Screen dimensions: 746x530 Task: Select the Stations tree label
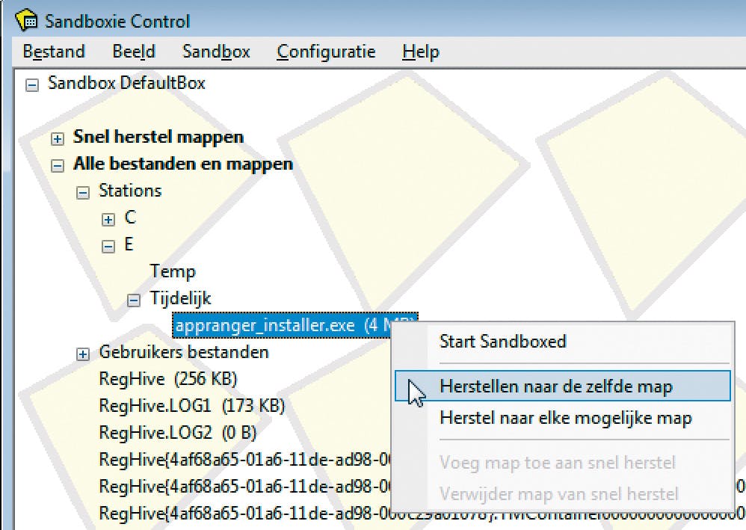[130, 191]
